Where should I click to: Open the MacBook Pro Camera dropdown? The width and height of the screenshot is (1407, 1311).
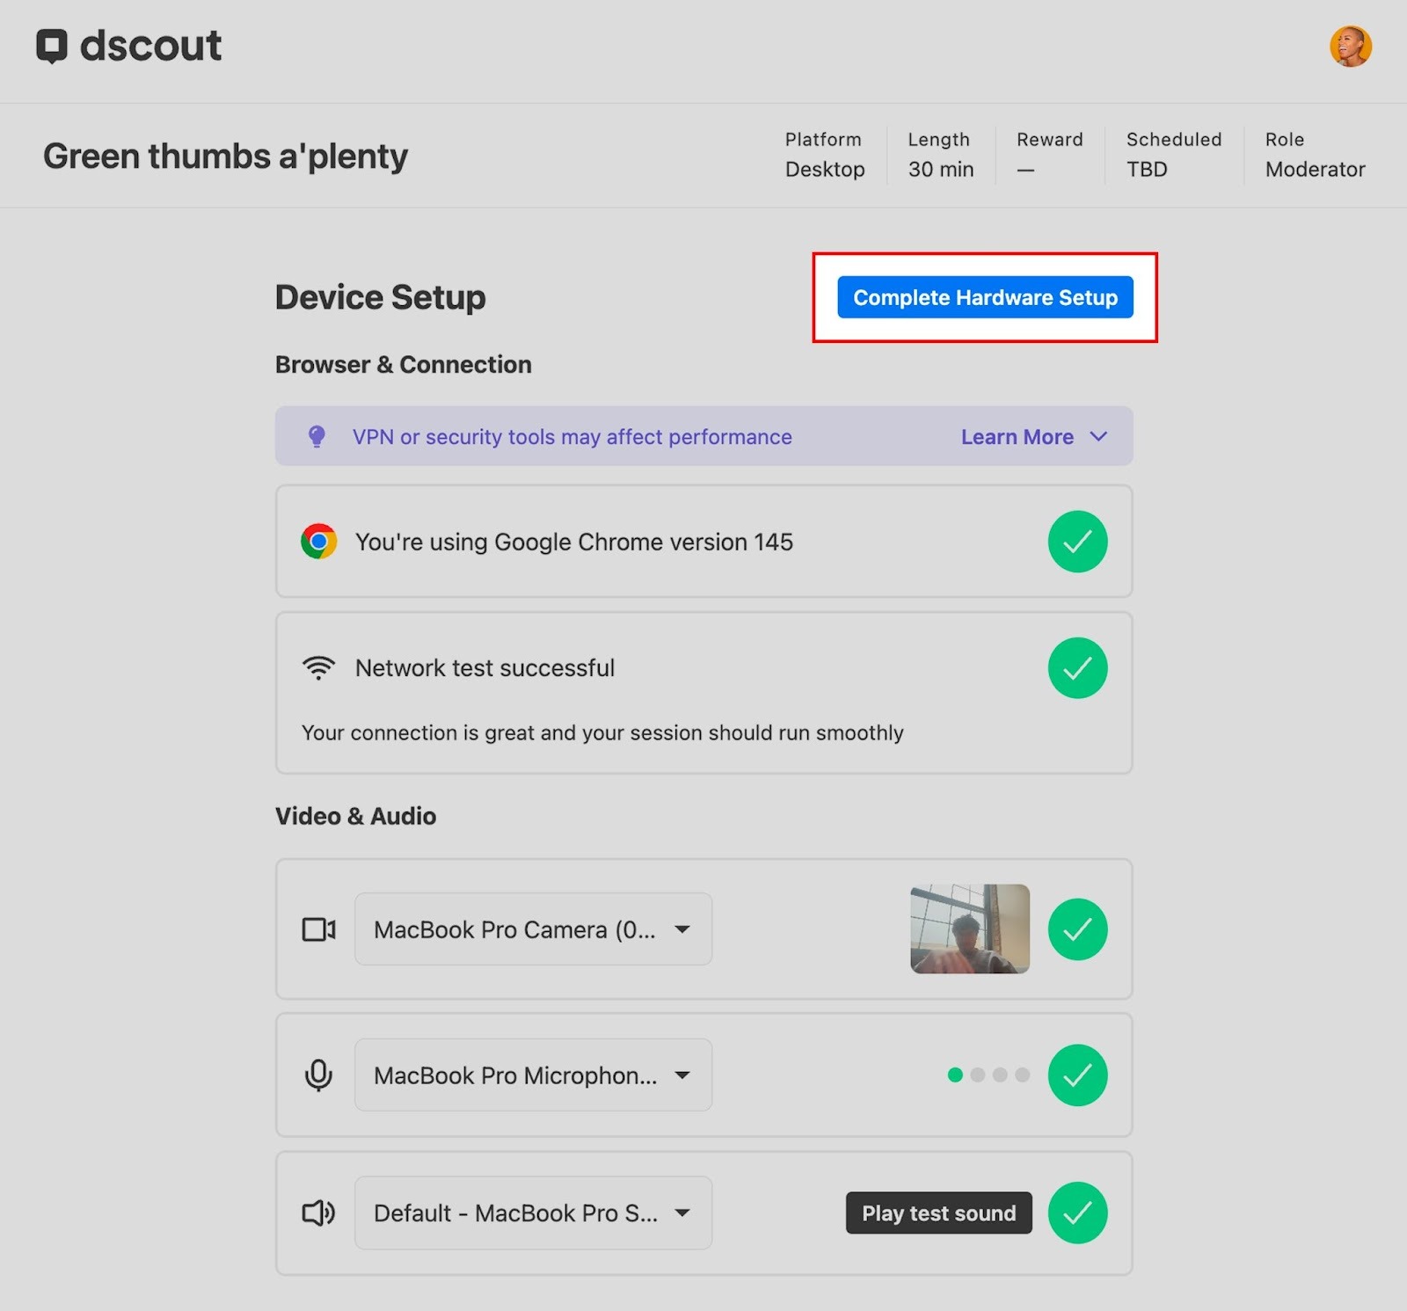tap(533, 929)
